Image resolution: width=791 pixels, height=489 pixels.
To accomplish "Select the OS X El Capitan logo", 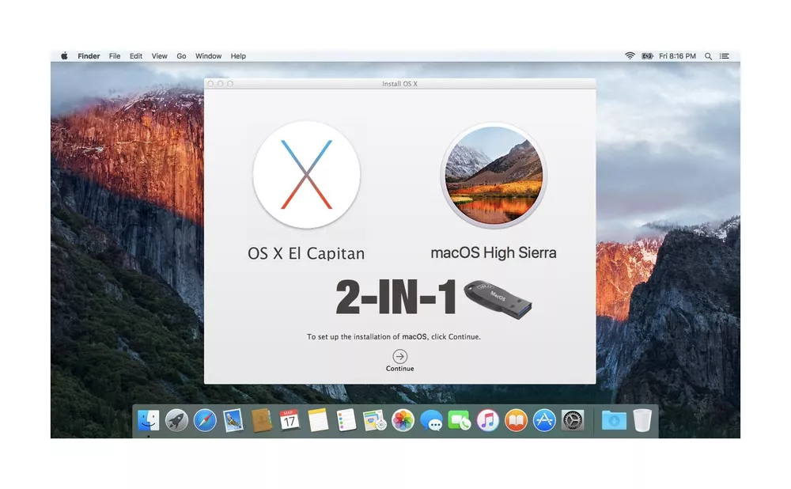I will click(x=306, y=175).
